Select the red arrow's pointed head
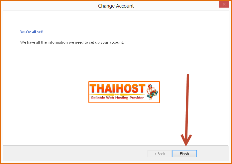Viewport: 232px width, 164px height. click(x=186, y=140)
